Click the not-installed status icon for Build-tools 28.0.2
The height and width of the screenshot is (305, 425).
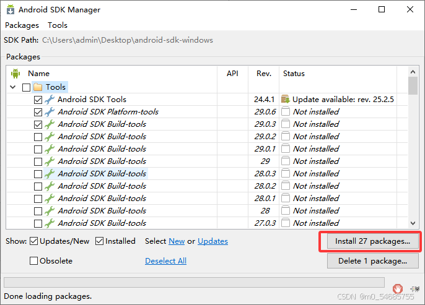[286, 186]
